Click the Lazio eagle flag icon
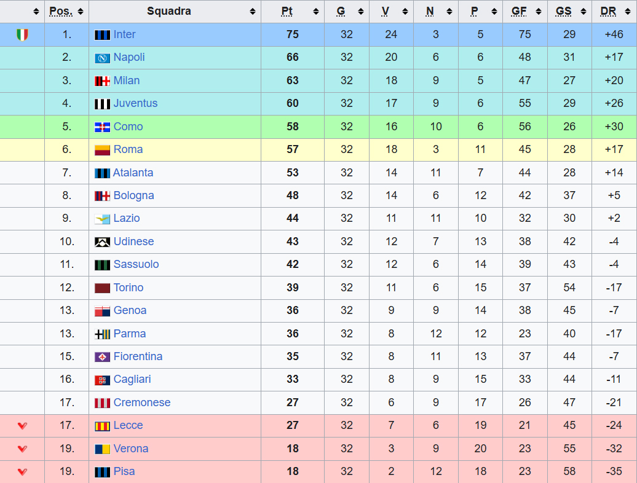Screen dimensions: 637x483 pyautogui.click(x=102, y=219)
